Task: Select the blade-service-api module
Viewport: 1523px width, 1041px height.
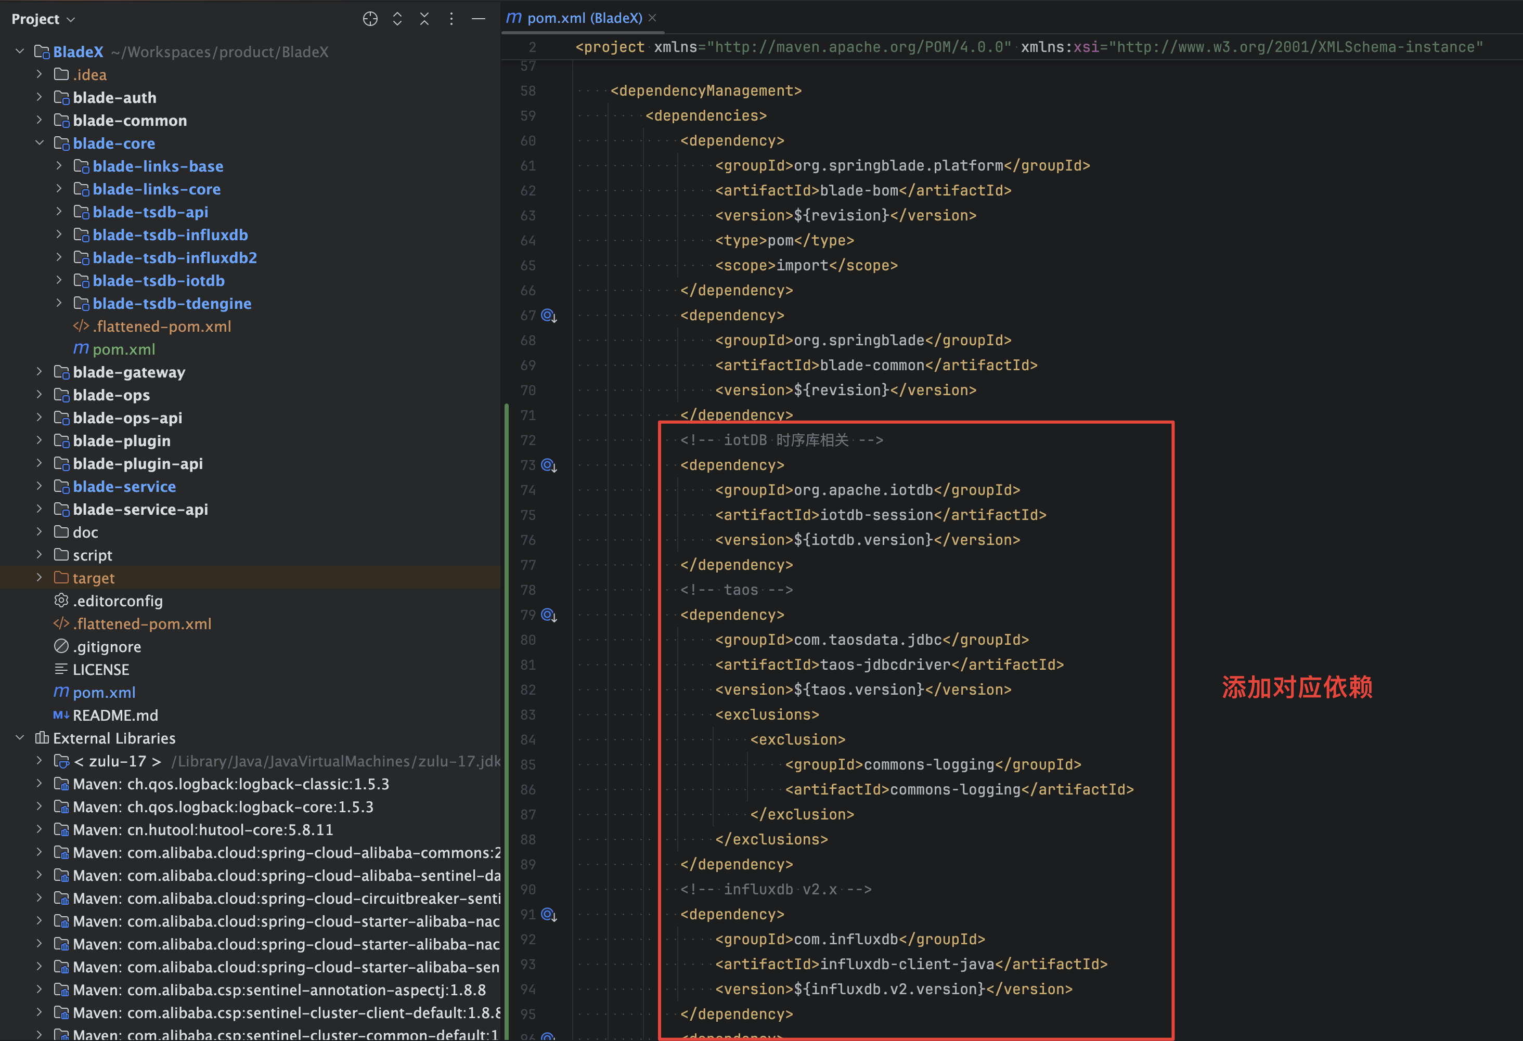Action: (140, 510)
